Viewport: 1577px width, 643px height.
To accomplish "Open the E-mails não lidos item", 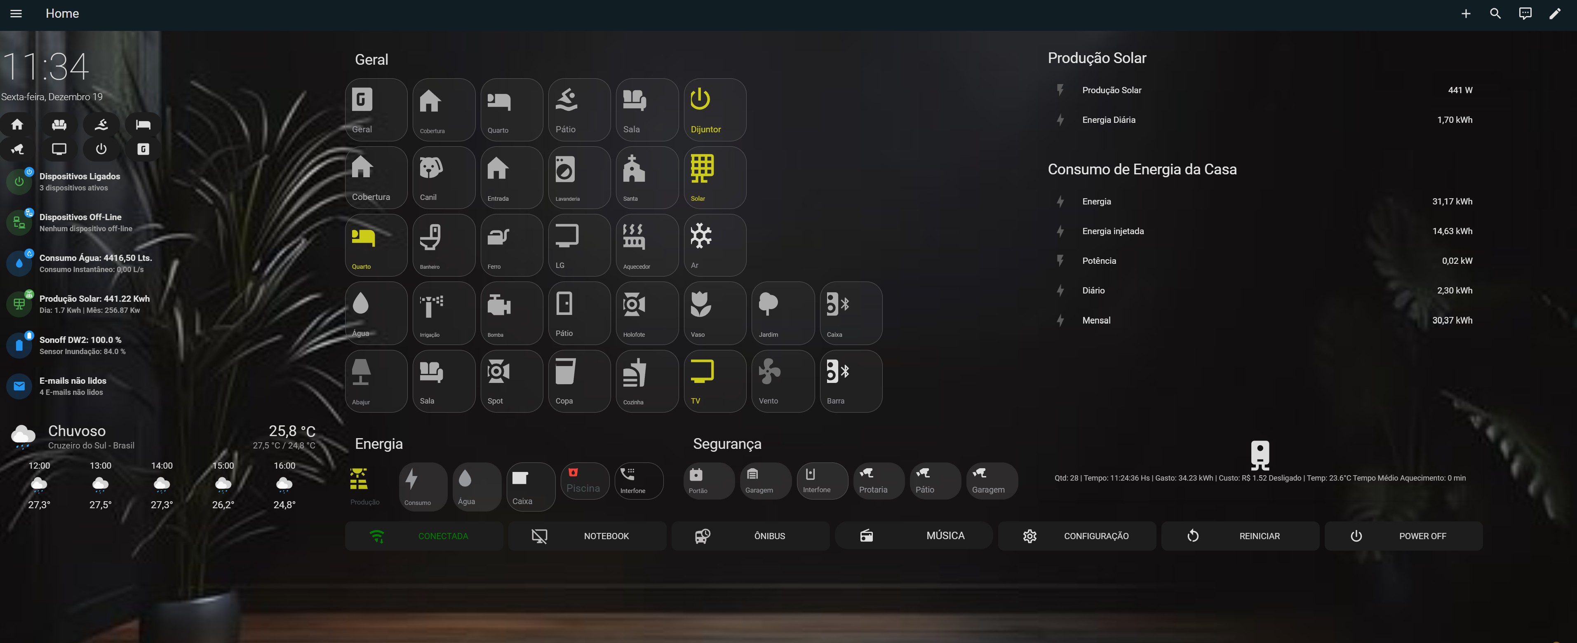I will pos(72,386).
